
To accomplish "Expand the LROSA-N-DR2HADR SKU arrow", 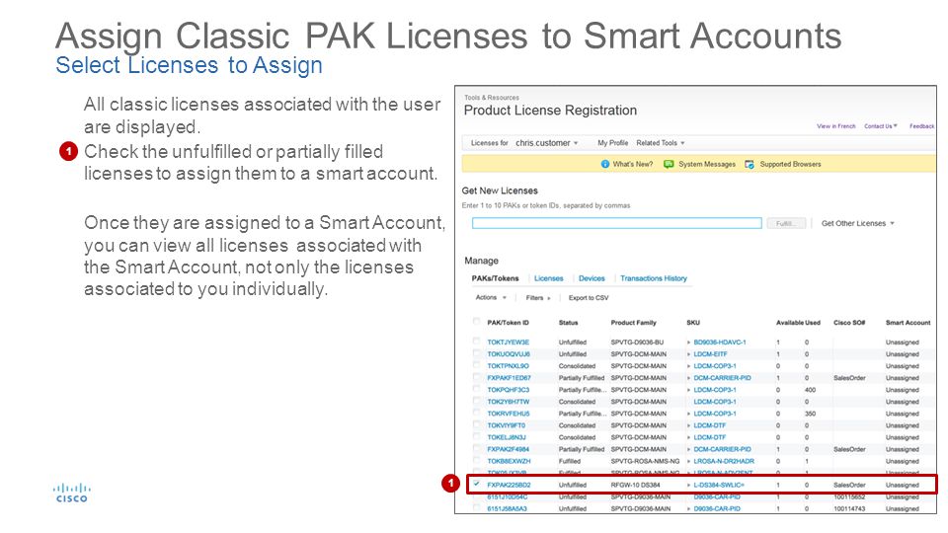I will (688, 461).
